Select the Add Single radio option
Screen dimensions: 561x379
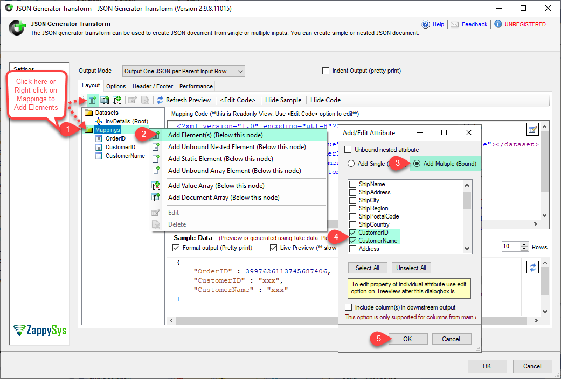[351, 164]
